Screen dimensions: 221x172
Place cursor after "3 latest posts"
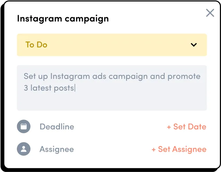75,88
